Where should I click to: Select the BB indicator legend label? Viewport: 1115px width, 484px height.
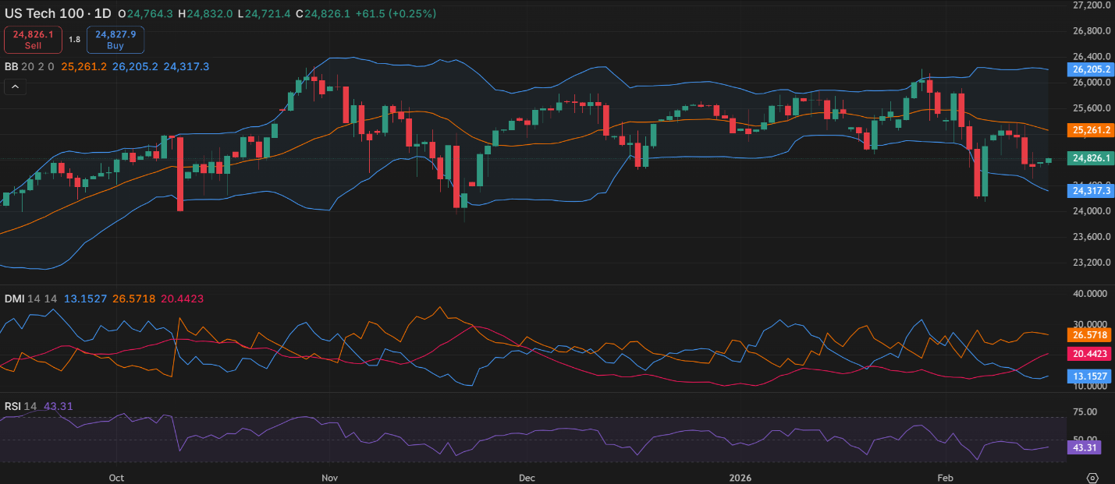click(x=11, y=67)
